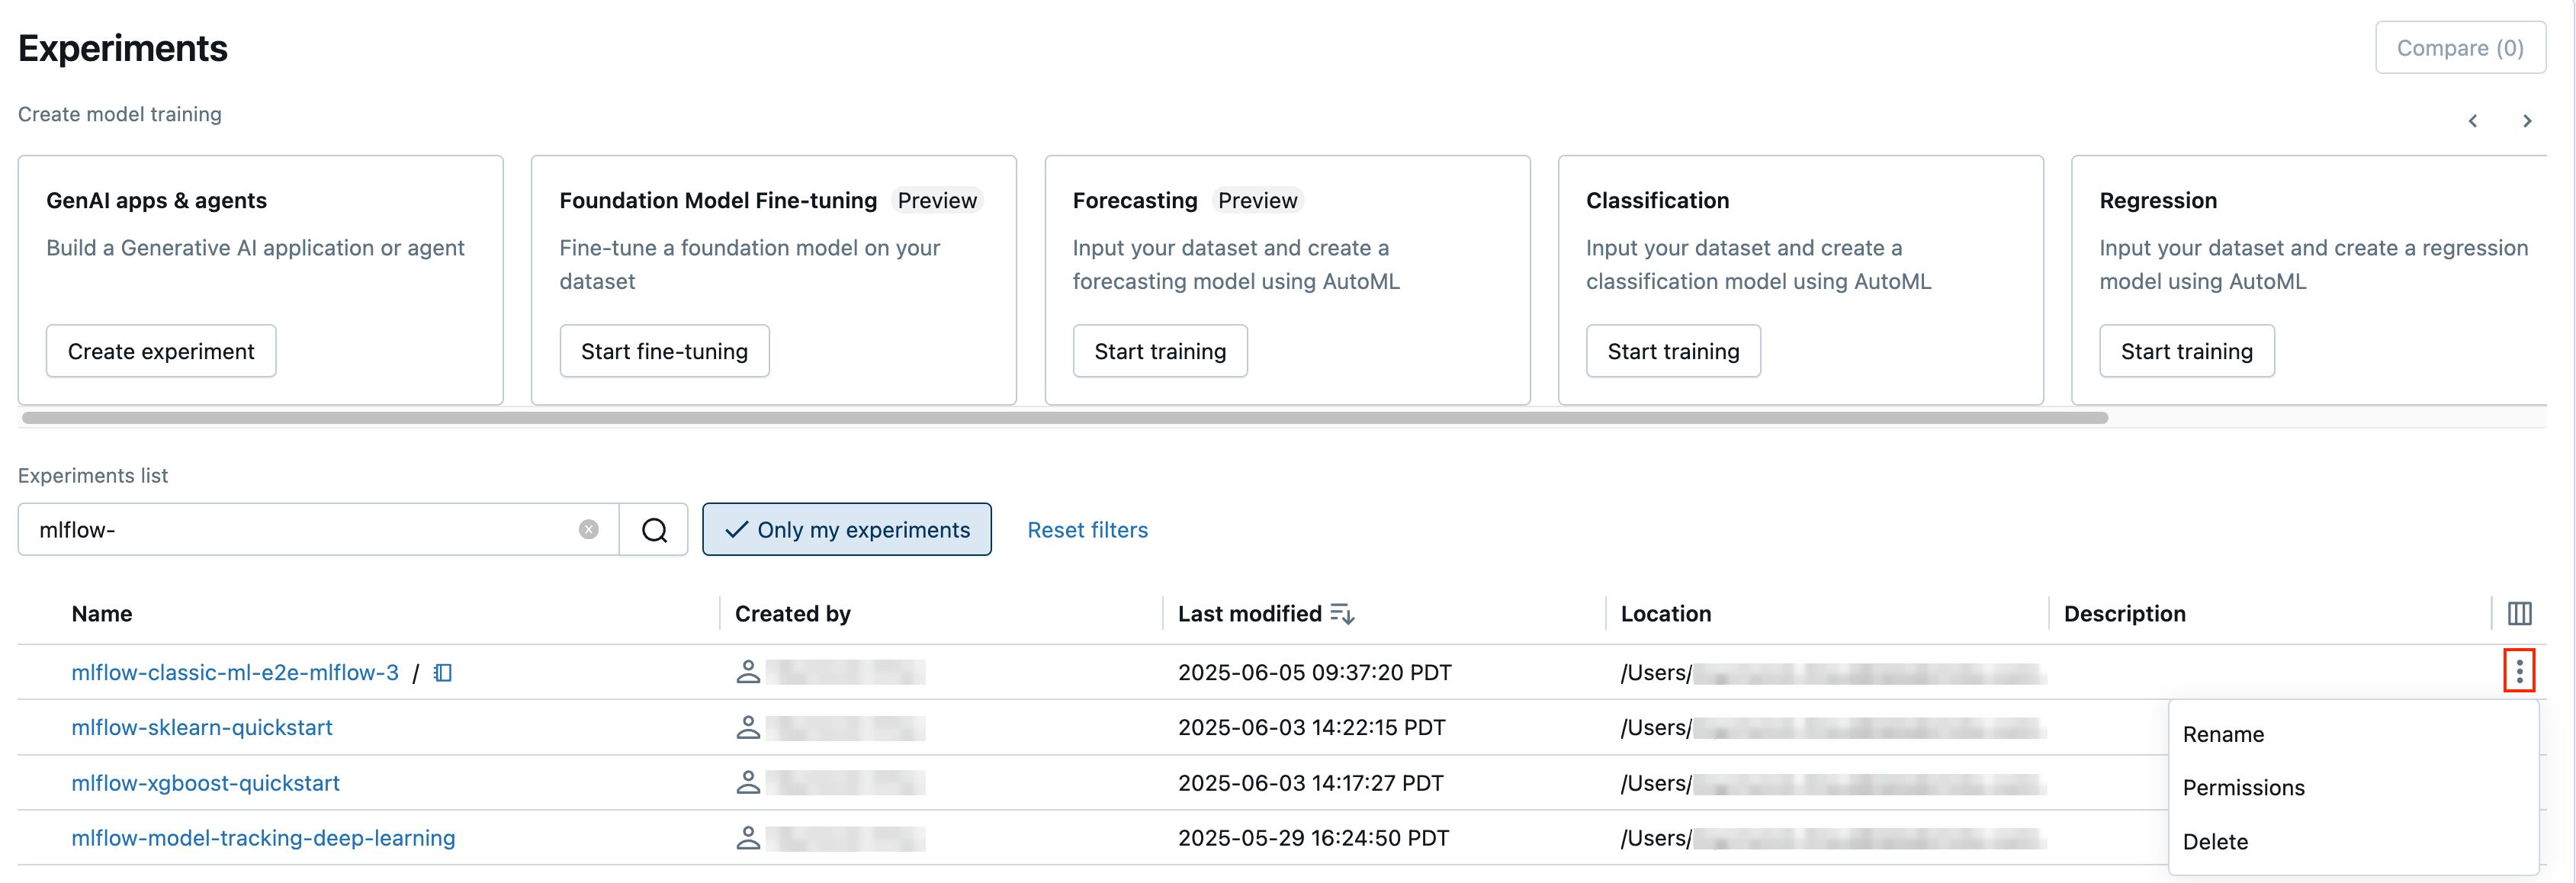Clear the mlflow- search text
Viewport: 2576px width, 883px height.
coord(589,530)
